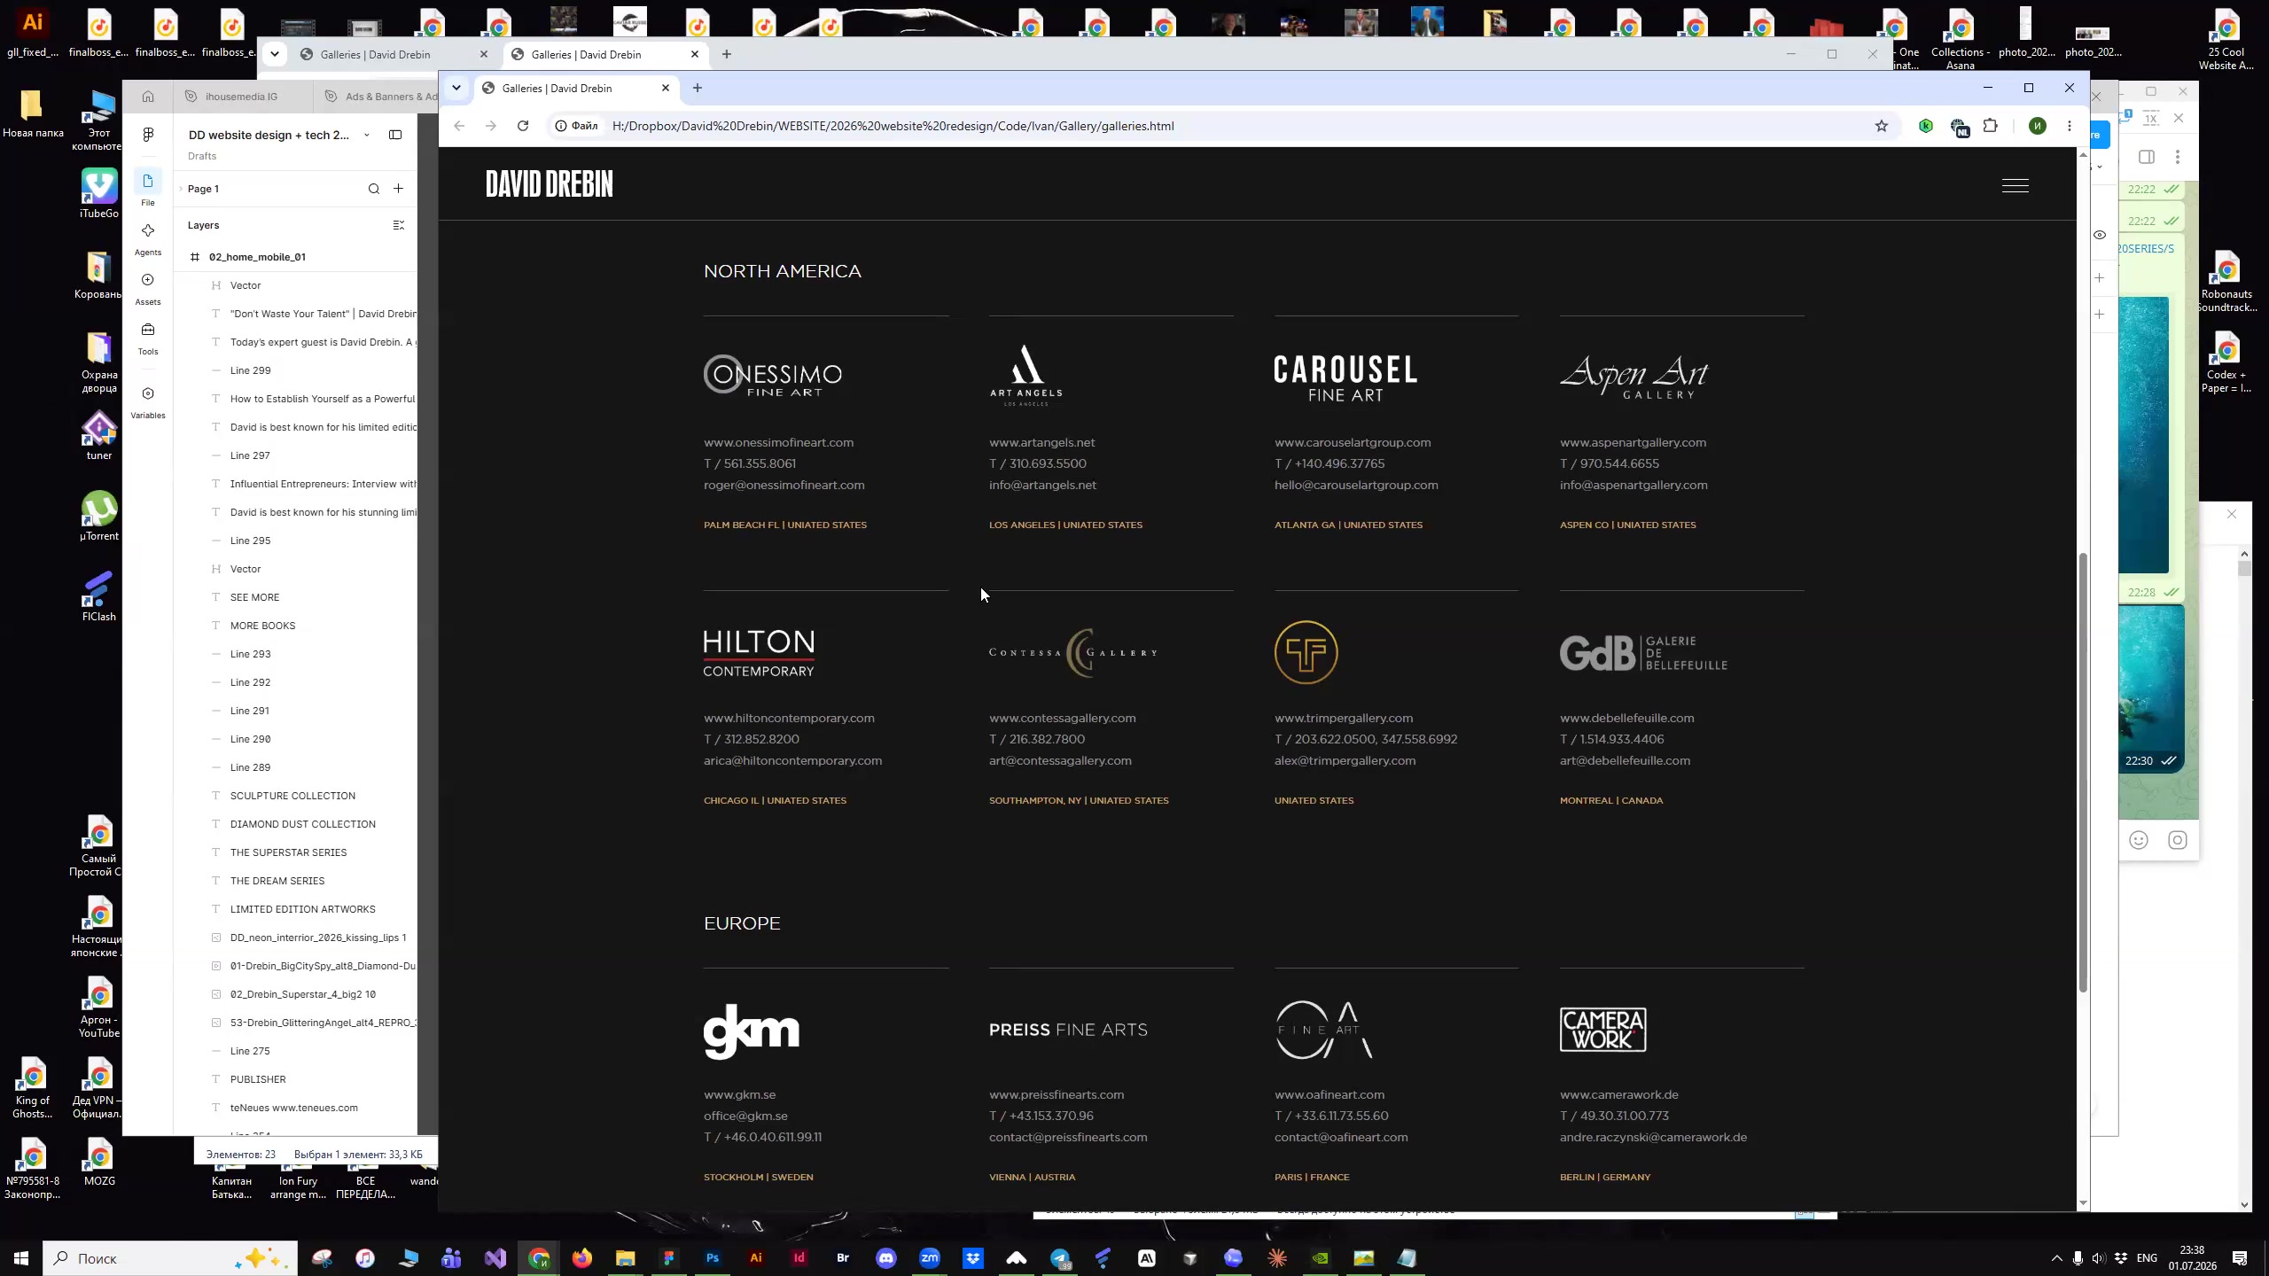The image size is (2269, 1276).
Task: Open Discord from the taskbar
Action: pos(886,1257)
